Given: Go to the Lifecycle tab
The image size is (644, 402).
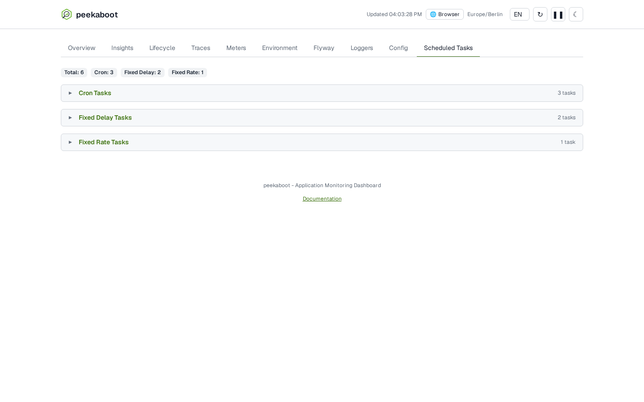Looking at the screenshot, I should click(162, 48).
